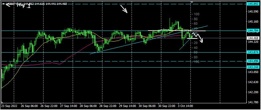Select the white arrow drawing at top center

click(x=124, y=9)
